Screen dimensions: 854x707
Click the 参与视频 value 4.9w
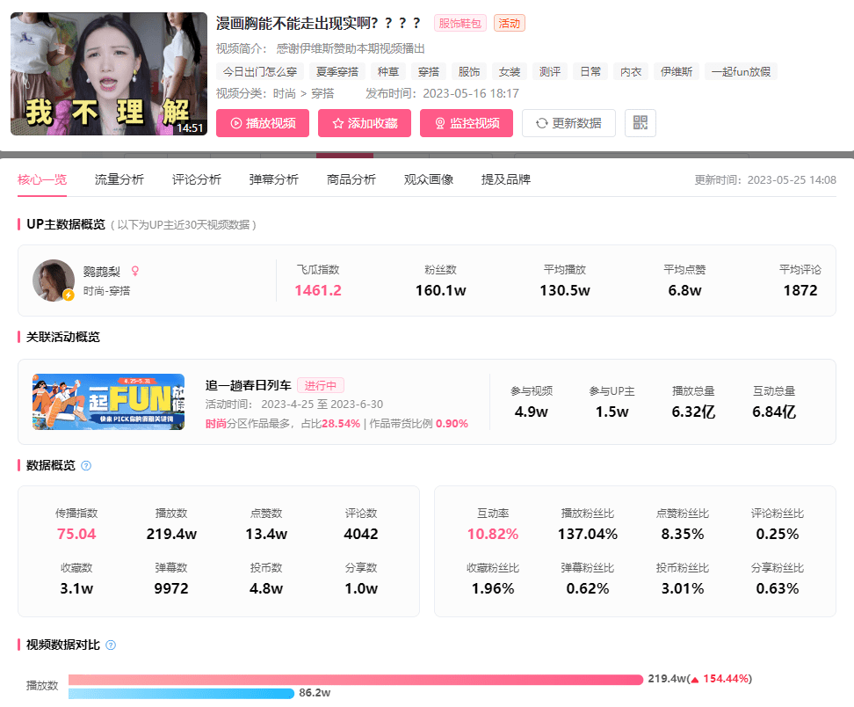[531, 412]
